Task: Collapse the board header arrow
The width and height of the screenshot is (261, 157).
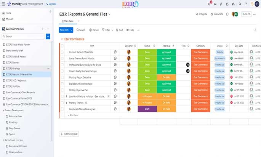Action: (255, 30)
